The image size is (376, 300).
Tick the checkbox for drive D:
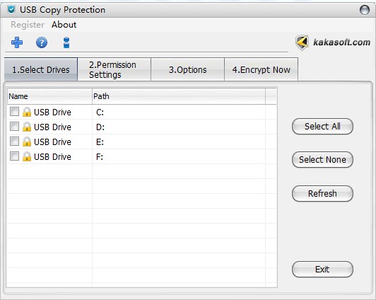coord(14,127)
